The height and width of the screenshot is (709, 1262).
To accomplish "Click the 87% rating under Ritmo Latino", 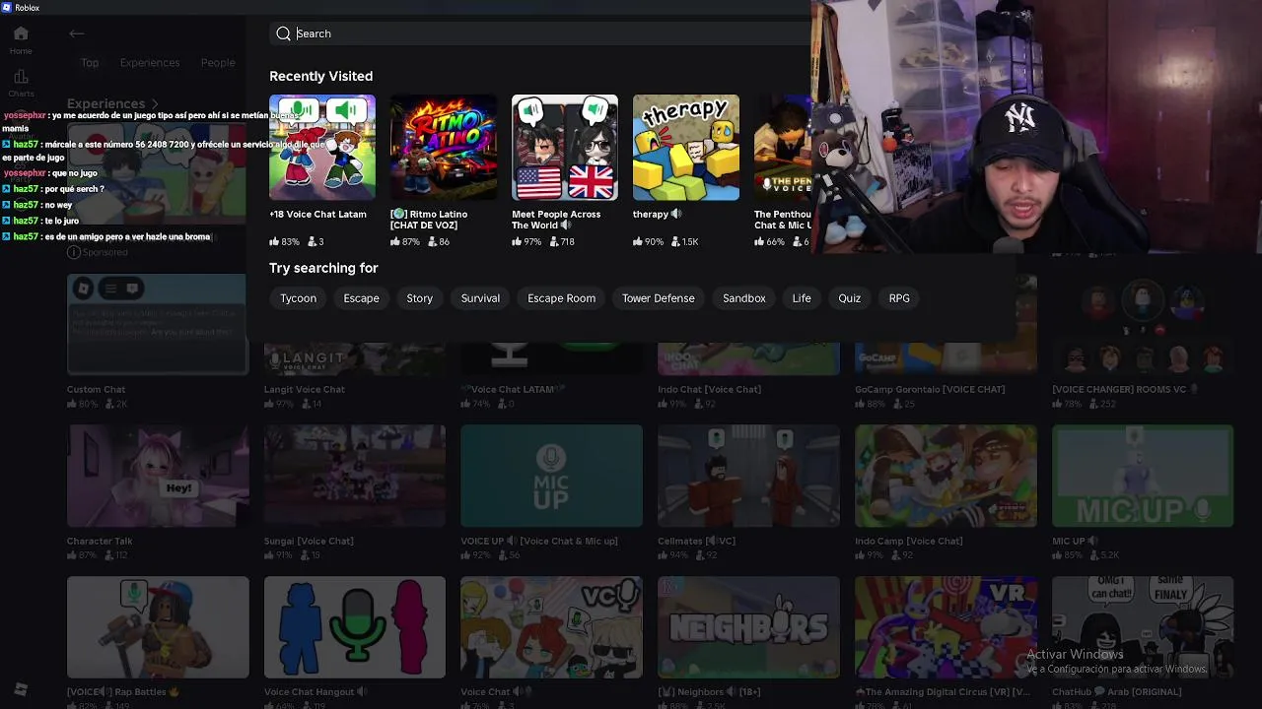I will 405,241.
